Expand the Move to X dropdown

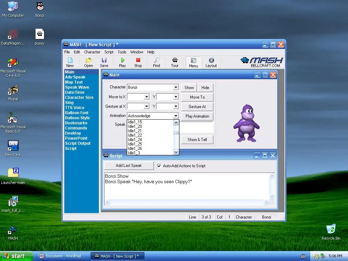point(146,97)
